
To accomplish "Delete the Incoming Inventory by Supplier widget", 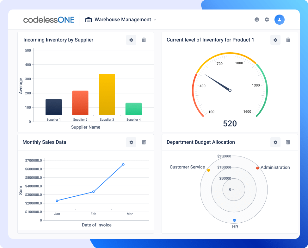I will click(x=144, y=40).
